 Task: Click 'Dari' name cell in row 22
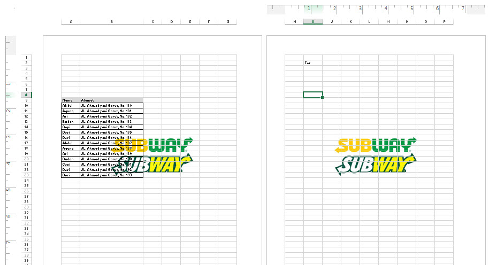point(71,170)
